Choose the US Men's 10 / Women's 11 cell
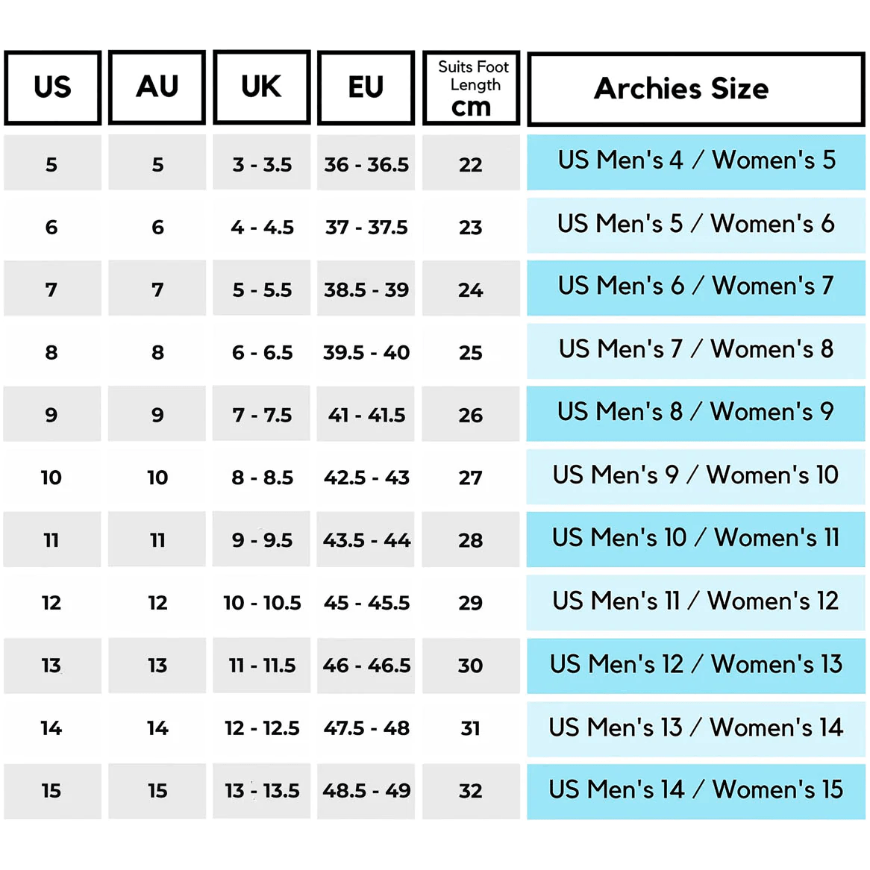 695,539
